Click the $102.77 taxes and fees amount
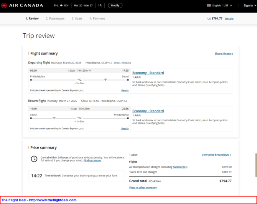The image size is (257, 204). pyautogui.click(x=227, y=172)
